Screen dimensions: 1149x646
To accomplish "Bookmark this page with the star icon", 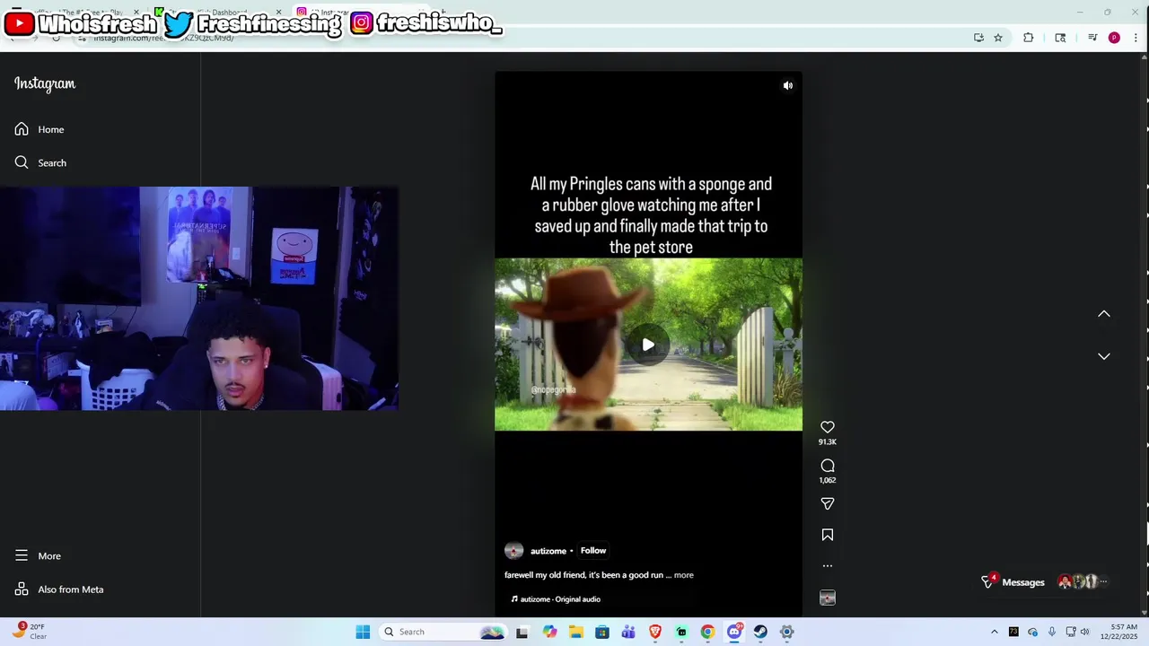I will click(998, 38).
